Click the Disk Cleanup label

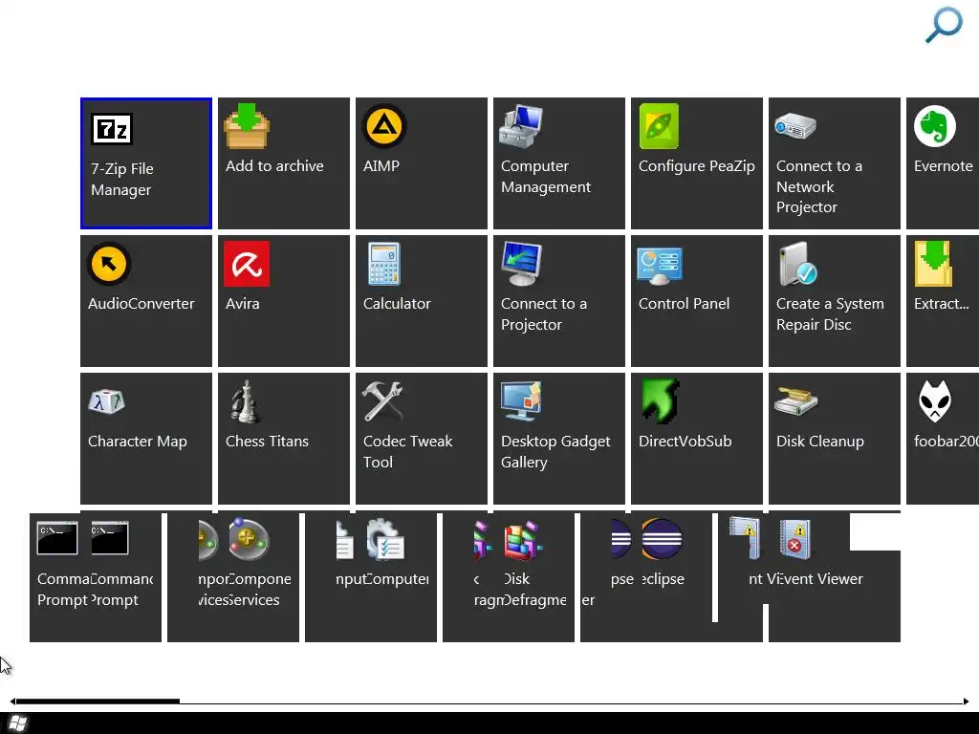click(819, 442)
